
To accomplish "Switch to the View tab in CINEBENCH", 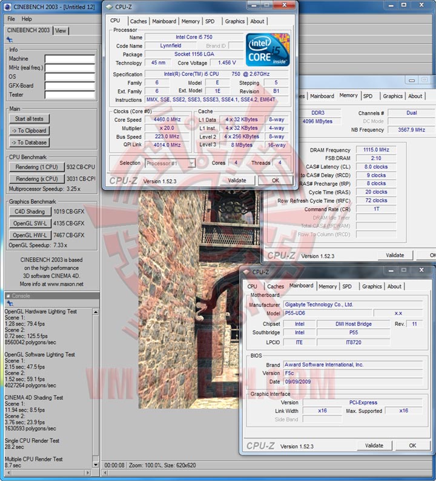I will point(61,31).
